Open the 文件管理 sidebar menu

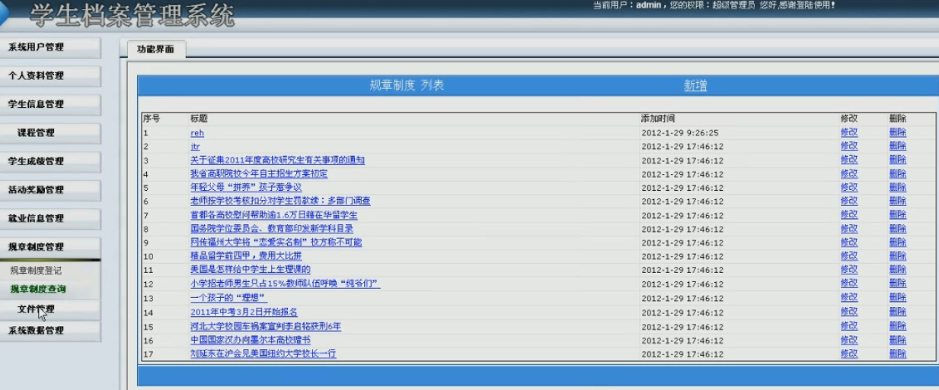(x=50, y=309)
